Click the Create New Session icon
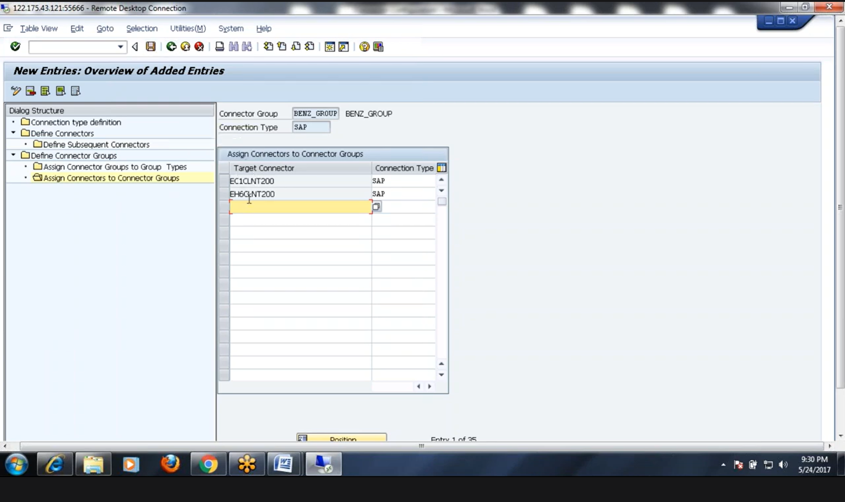 pos(330,46)
